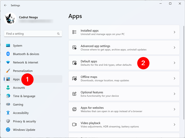
Task: Click the user profile avatar
Action: 10,19
